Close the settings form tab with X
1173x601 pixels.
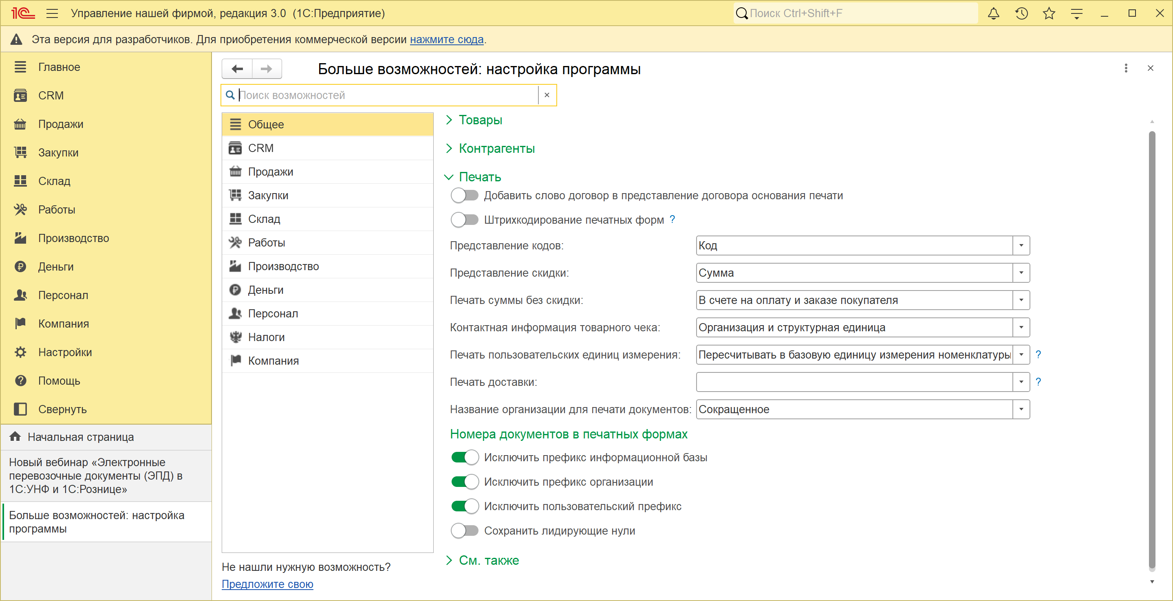tap(1151, 68)
